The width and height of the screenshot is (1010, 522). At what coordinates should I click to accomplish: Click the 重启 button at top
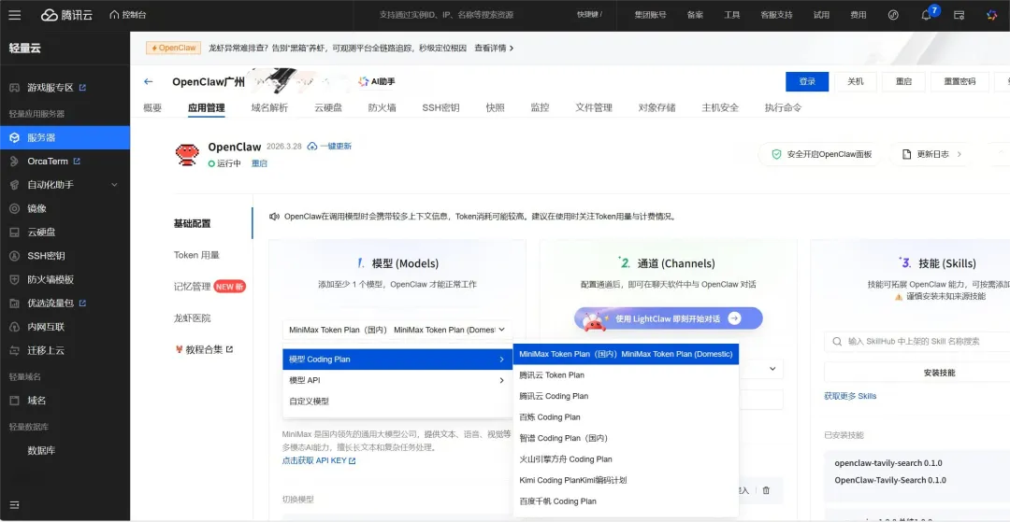[x=903, y=81]
